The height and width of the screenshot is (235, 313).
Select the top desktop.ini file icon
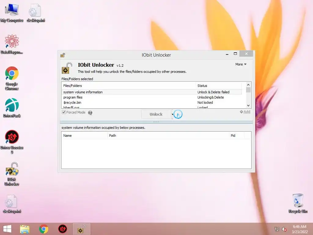pyautogui.click(x=35, y=12)
